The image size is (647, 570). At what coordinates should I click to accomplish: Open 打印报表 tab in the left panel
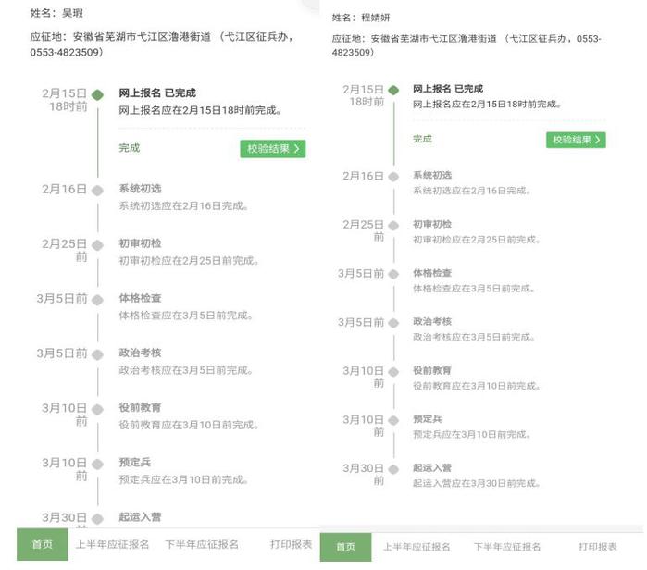click(x=291, y=545)
